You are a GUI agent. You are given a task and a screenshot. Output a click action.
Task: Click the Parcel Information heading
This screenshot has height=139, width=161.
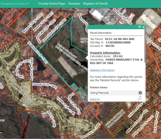click(x=101, y=33)
